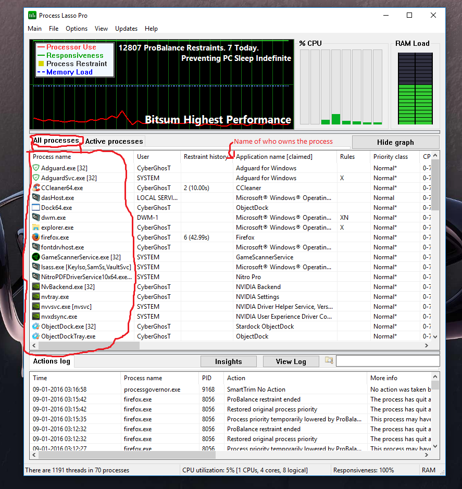Sort the actions log by PID column
Viewport: 462px width, 489px height.
(211, 378)
